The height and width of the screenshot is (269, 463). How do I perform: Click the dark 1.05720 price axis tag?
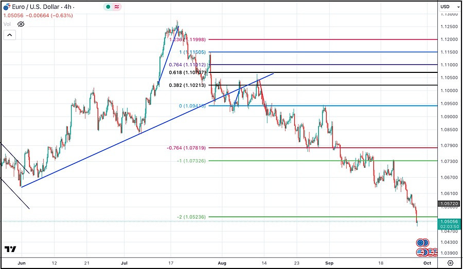[x=449, y=204]
